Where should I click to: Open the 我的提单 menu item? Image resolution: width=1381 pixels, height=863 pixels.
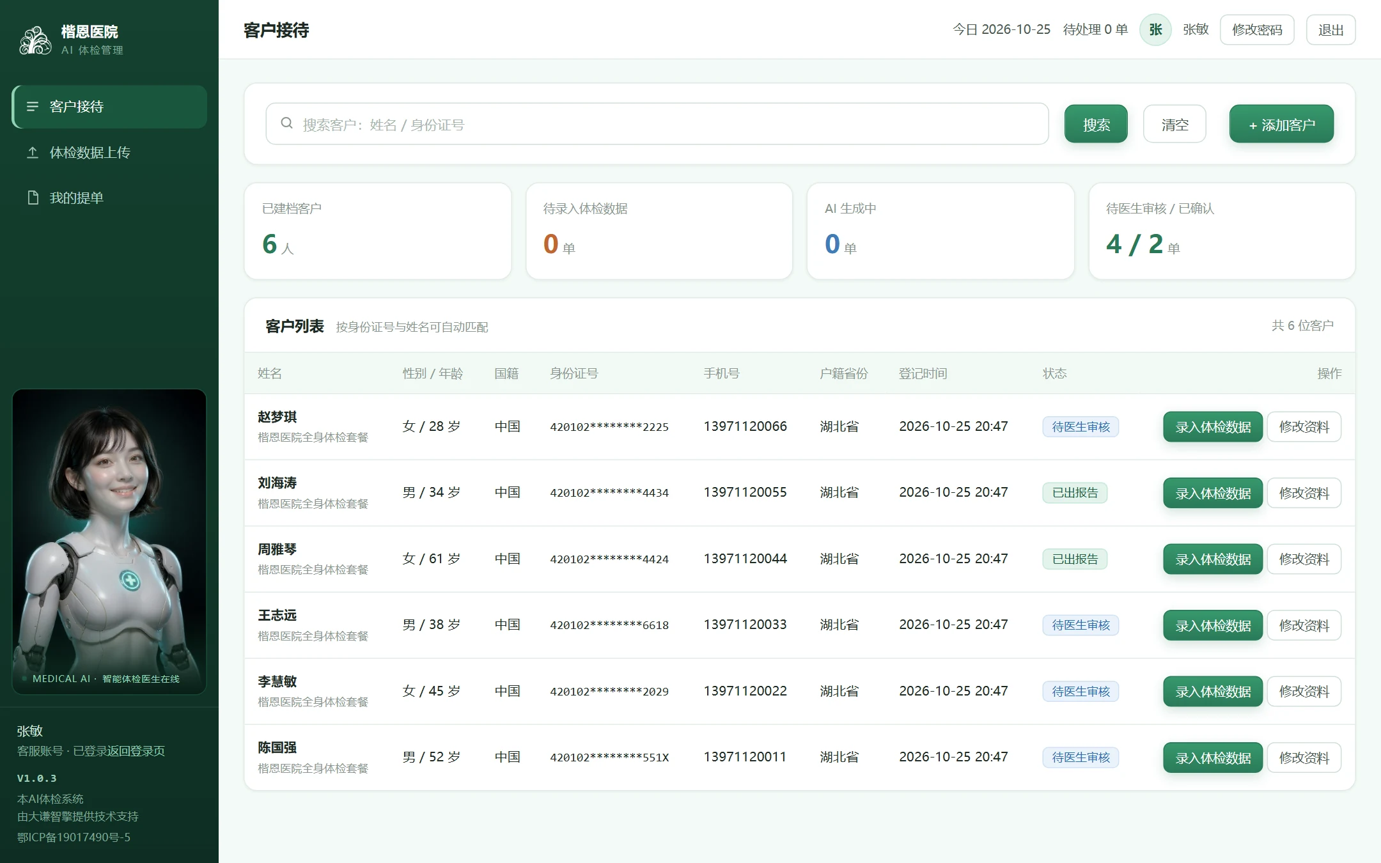coord(109,198)
